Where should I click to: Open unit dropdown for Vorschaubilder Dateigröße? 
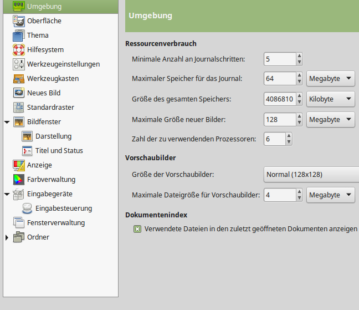pyautogui.click(x=331, y=195)
